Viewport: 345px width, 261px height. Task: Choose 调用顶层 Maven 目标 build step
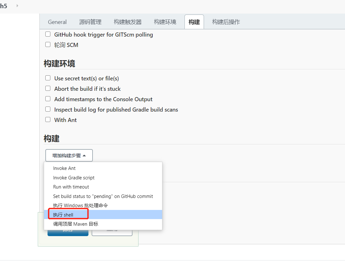click(103, 224)
